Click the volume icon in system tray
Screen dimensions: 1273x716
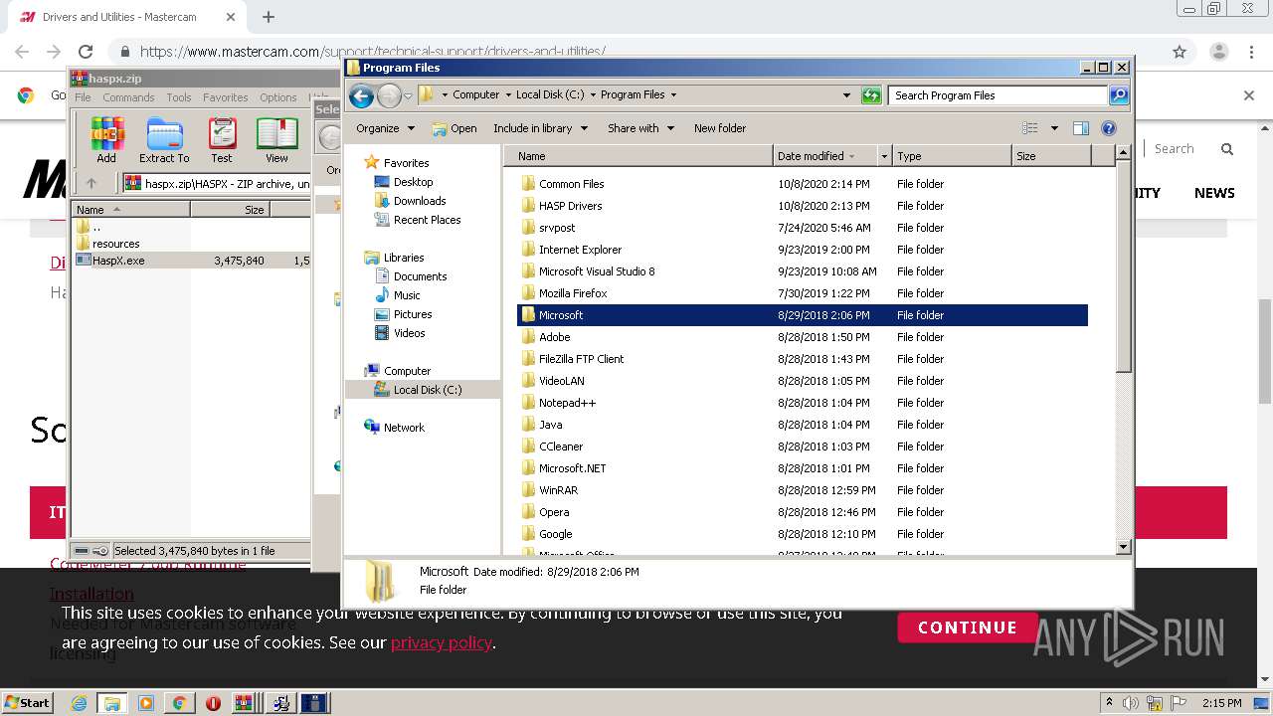click(x=1131, y=703)
